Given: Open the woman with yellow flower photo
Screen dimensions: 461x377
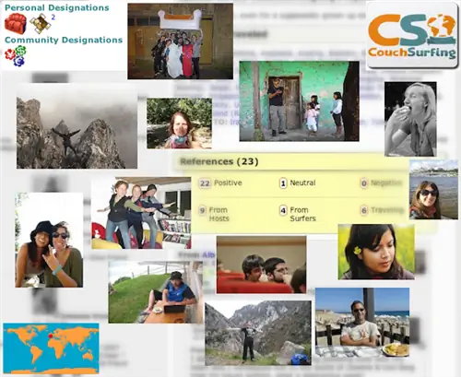Looking at the screenshot, I should [376, 252].
